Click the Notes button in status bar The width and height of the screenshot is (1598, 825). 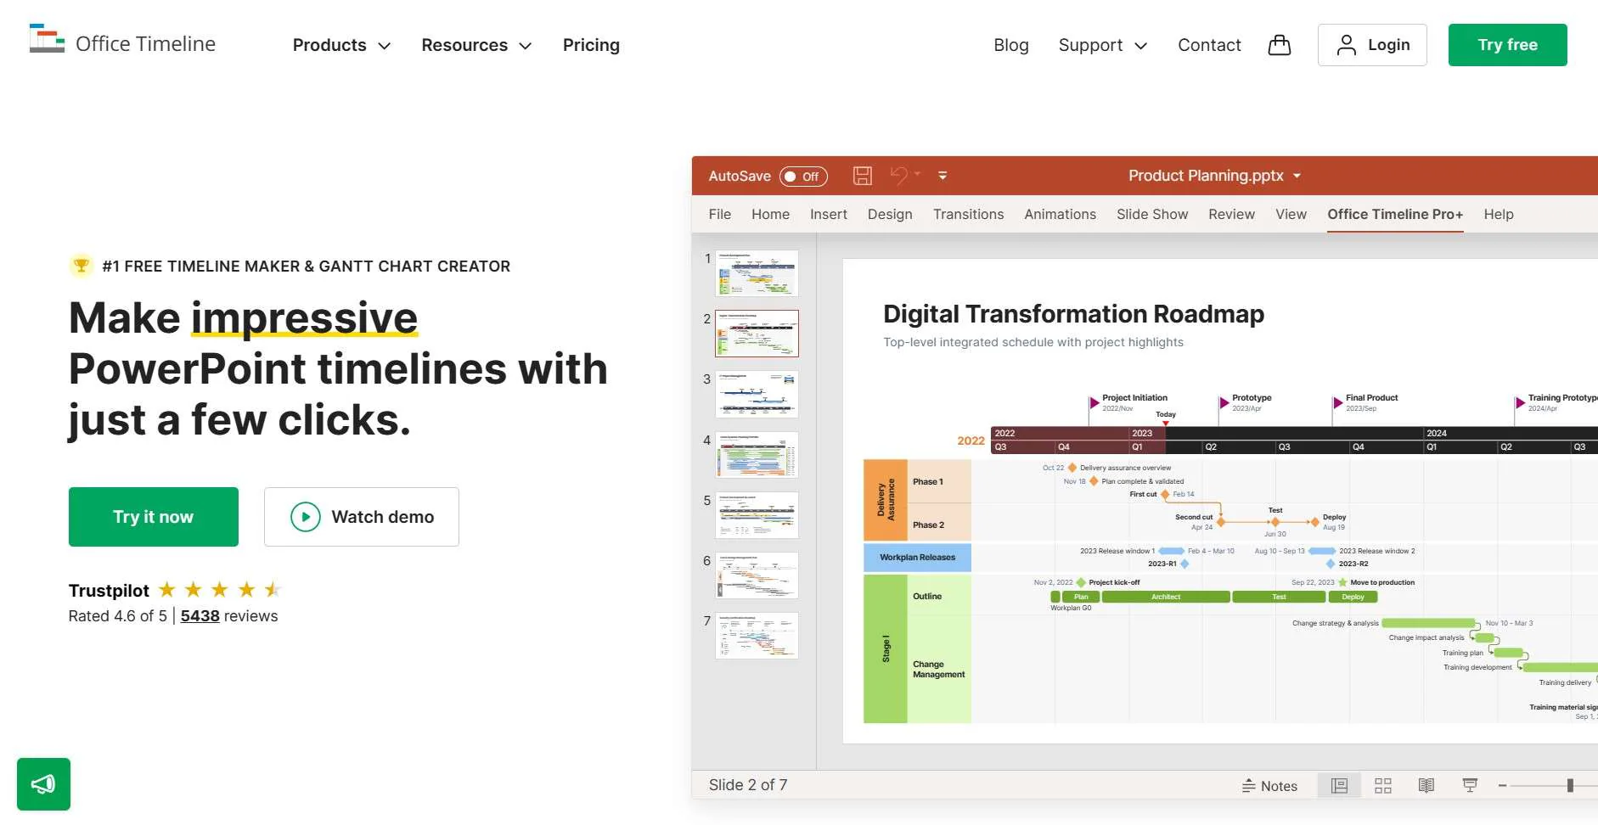point(1270,786)
